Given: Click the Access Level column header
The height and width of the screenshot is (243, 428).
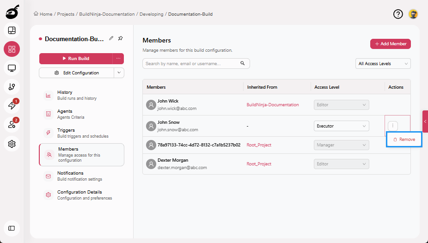Looking at the screenshot, I should click(x=327, y=87).
